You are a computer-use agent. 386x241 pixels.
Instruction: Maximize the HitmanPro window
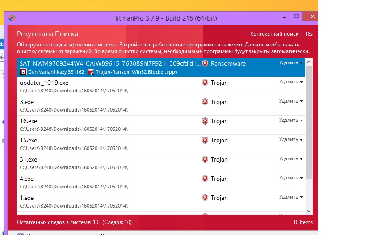297,16
